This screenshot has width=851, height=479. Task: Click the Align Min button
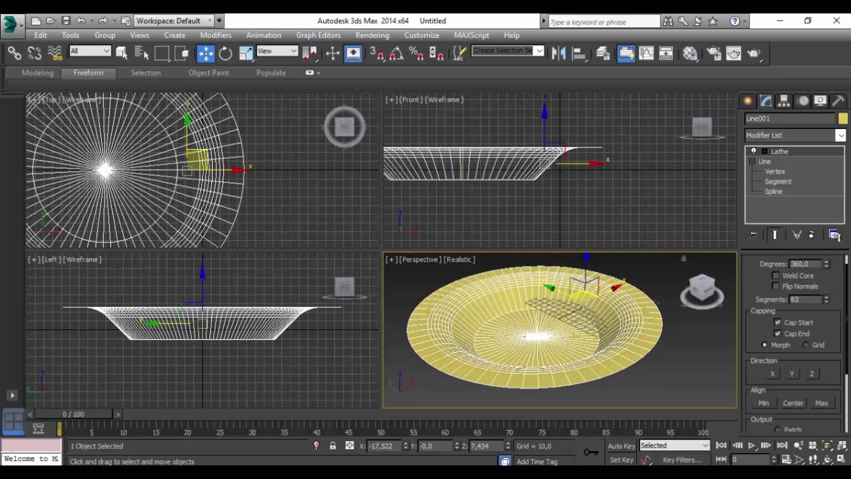[763, 403]
